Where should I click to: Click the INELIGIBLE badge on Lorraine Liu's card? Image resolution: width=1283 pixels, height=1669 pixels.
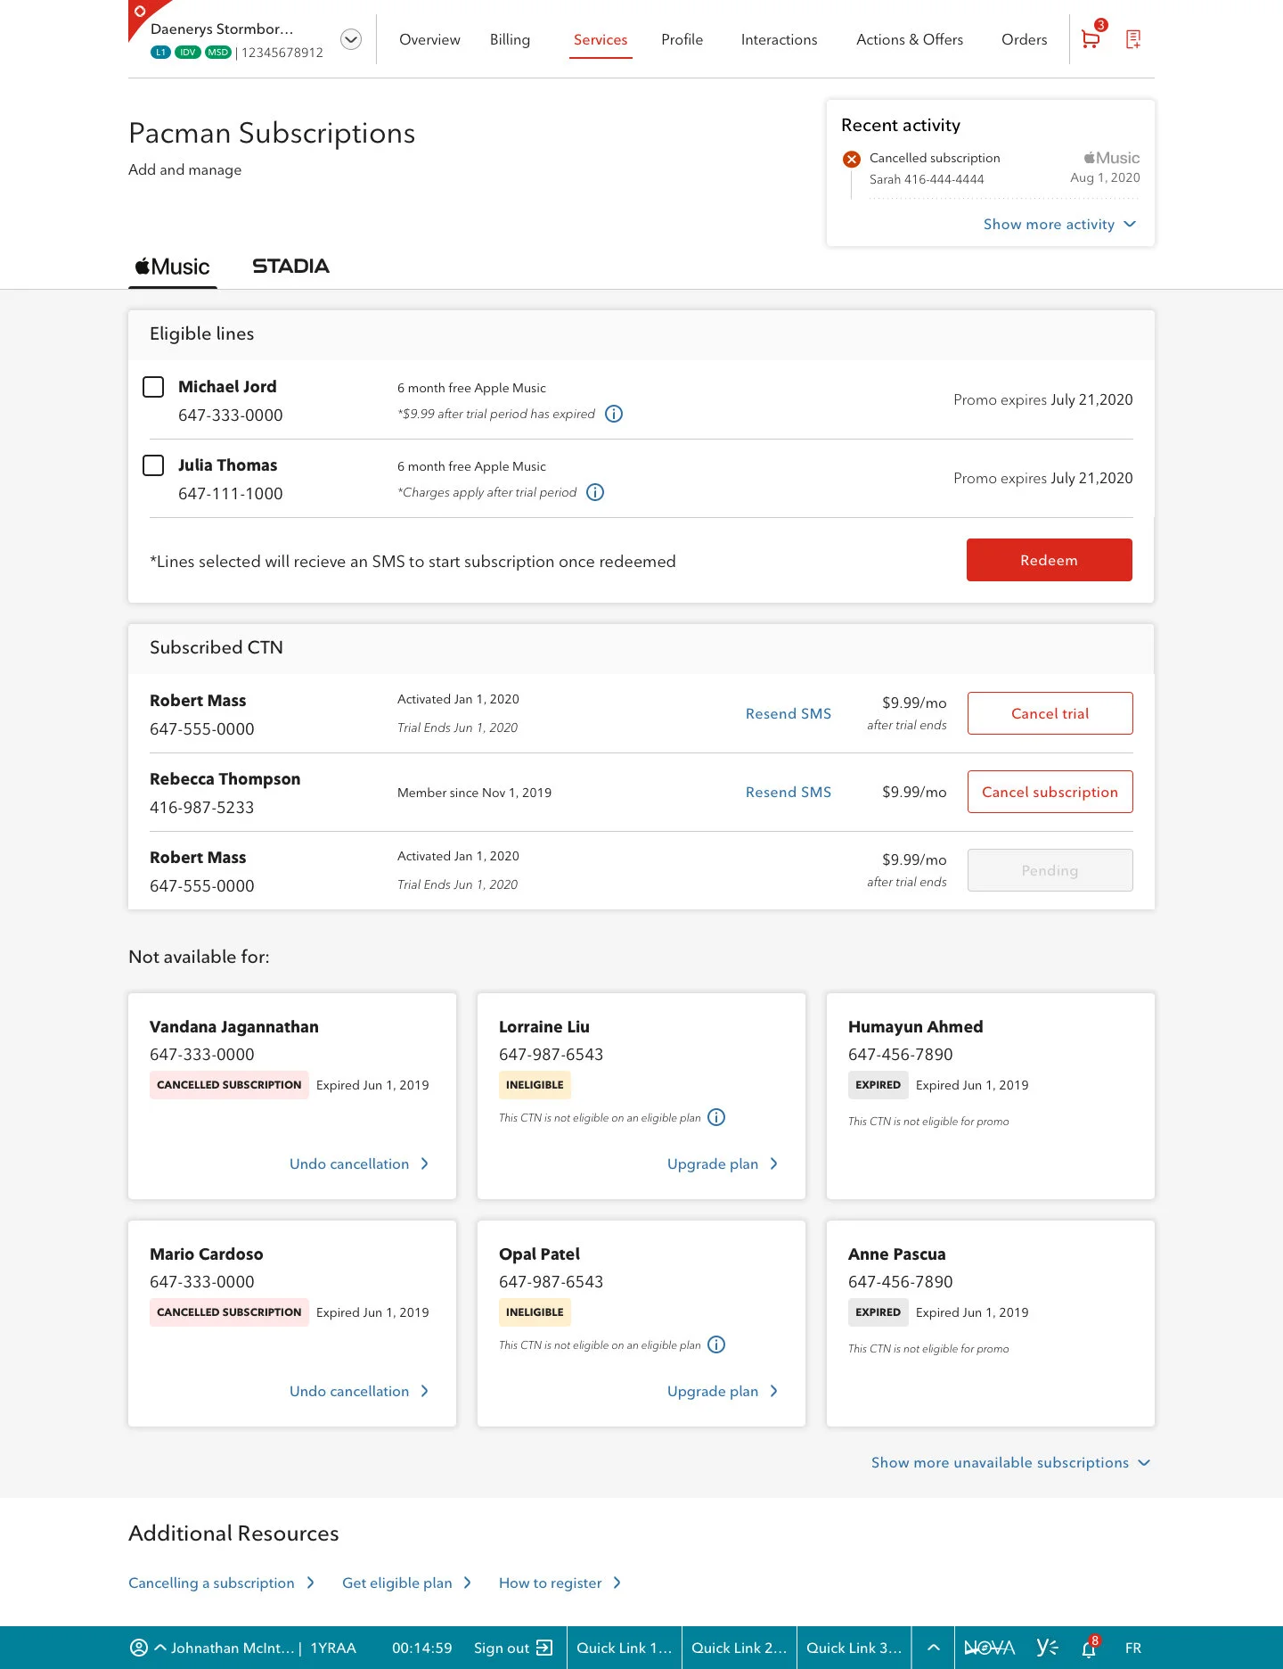tap(535, 1085)
